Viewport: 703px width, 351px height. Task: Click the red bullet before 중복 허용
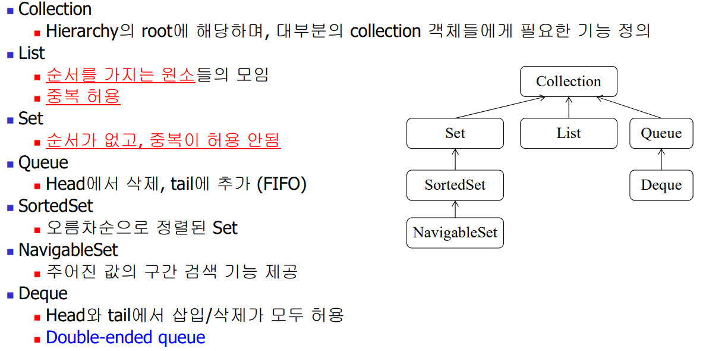click(37, 98)
